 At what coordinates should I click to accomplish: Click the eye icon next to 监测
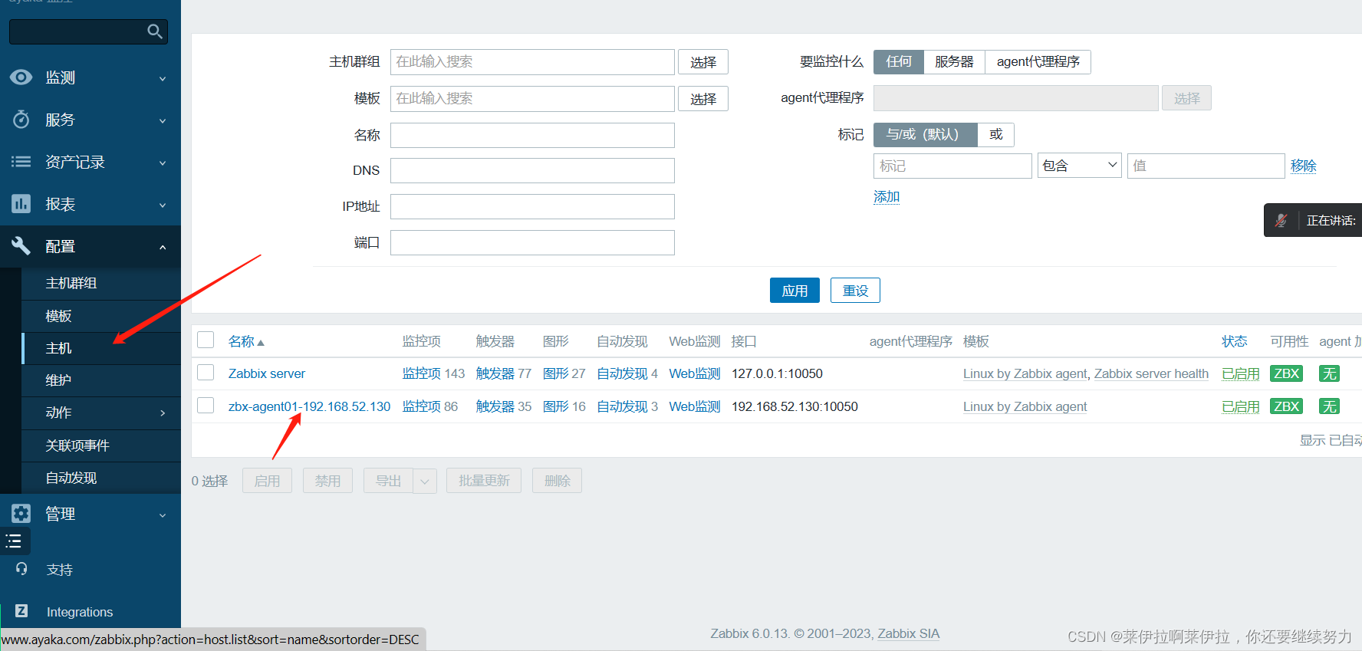coord(21,77)
